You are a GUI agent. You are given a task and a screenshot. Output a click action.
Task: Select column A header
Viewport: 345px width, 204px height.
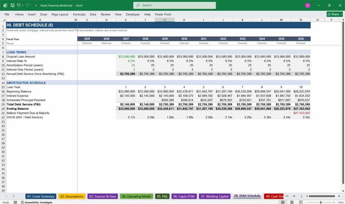40,20
